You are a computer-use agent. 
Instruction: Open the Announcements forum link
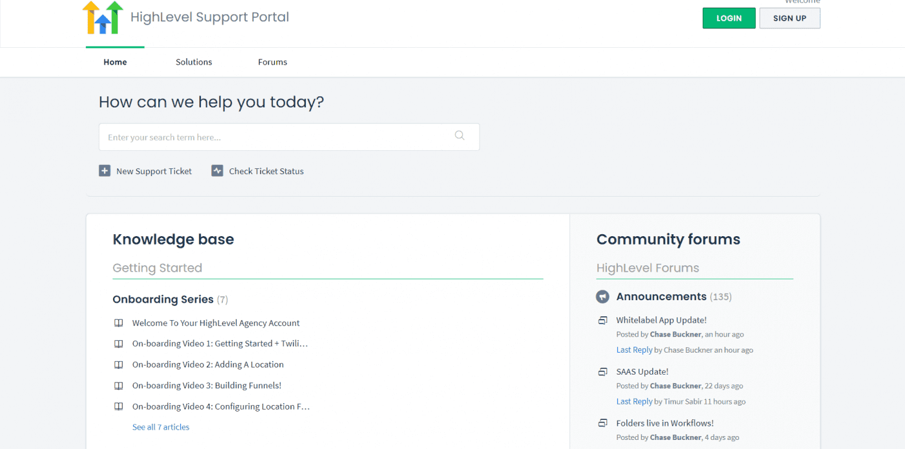pyautogui.click(x=661, y=296)
